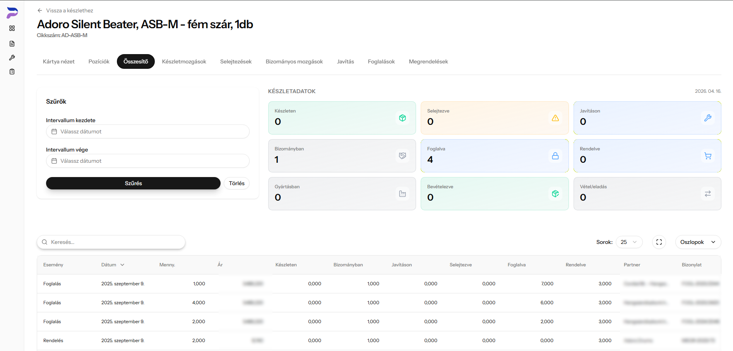This screenshot has width=733, height=351.
Task: Open the Oszlopok columns dropdown
Action: point(698,242)
